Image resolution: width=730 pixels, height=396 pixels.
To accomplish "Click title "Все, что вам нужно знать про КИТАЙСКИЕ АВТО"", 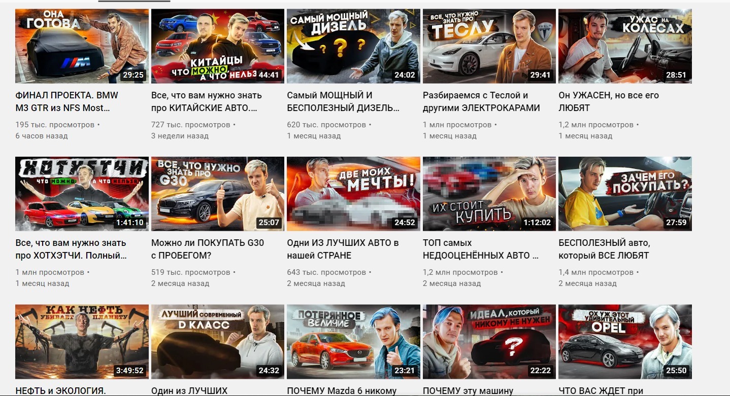I will [x=207, y=101].
